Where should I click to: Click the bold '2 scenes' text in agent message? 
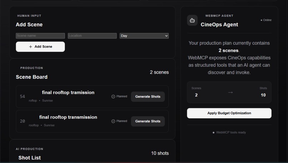pyautogui.click(x=228, y=50)
